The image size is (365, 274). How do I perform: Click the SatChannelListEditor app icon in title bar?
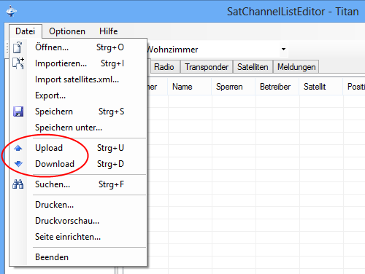point(11,11)
